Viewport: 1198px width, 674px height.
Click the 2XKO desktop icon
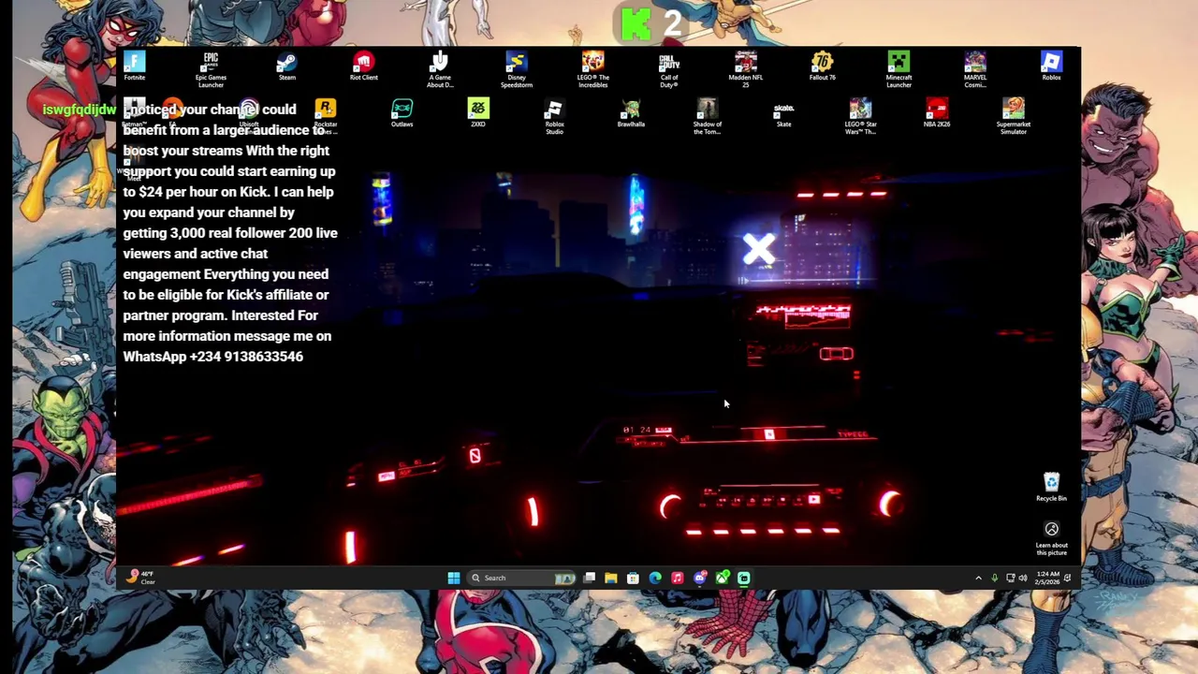tap(478, 113)
